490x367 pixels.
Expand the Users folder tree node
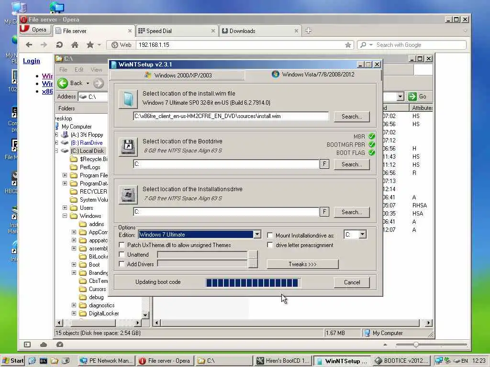click(65, 208)
